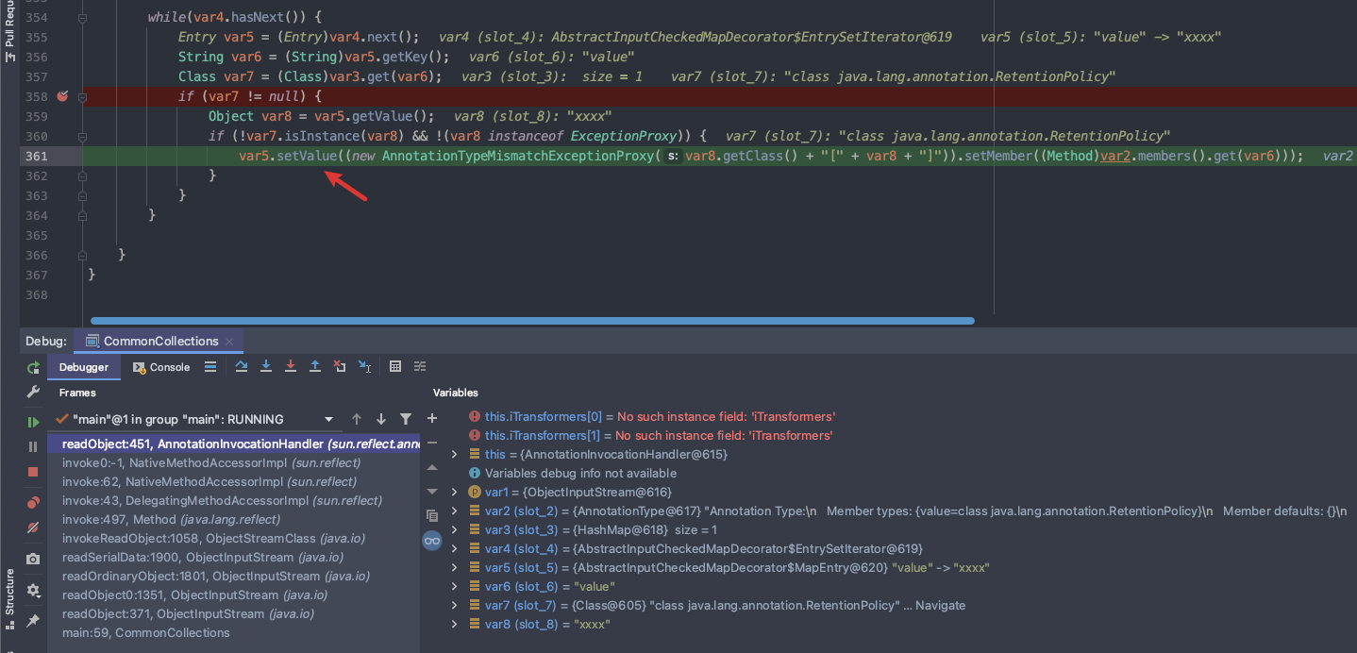Click the Rerun CommonCollections icon
The width and height of the screenshot is (1357, 653).
pyautogui.click(x=33, y=367)
